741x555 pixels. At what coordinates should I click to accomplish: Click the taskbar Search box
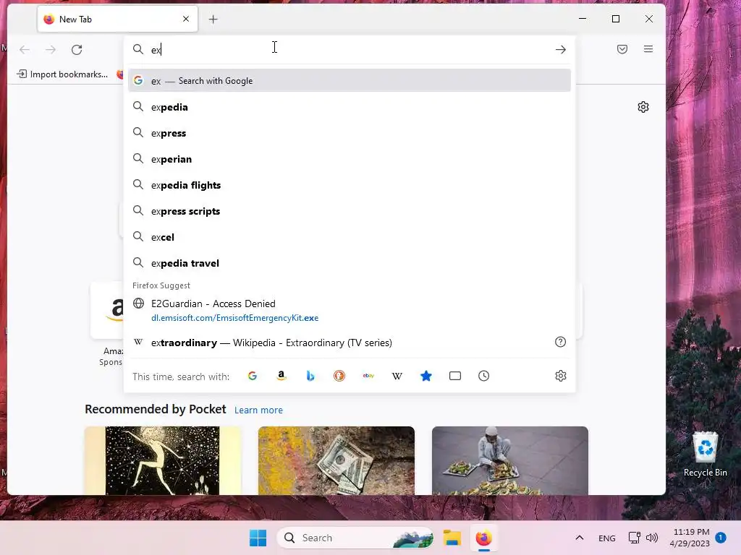click(355, 538)
